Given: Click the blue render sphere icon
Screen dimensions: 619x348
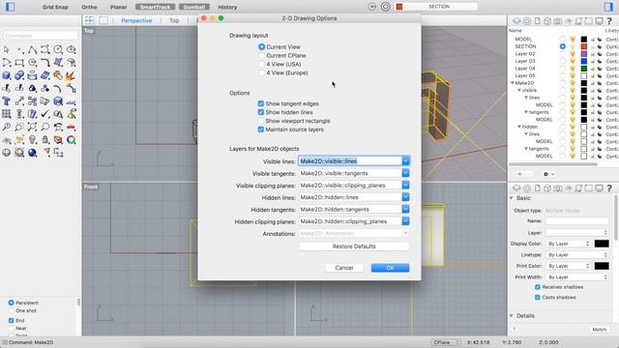Looking at the screenshot, I should click(32, 153).
